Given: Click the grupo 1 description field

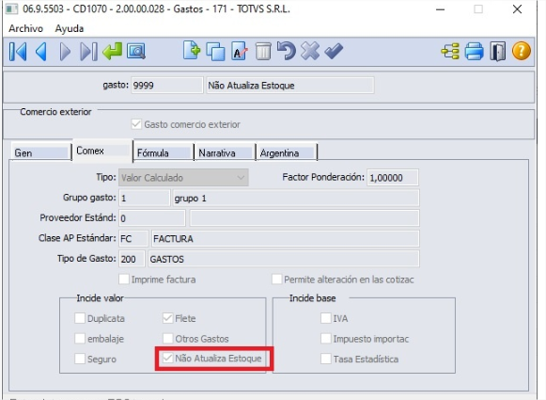Looking at the screenshot, I should click(296, 198).
